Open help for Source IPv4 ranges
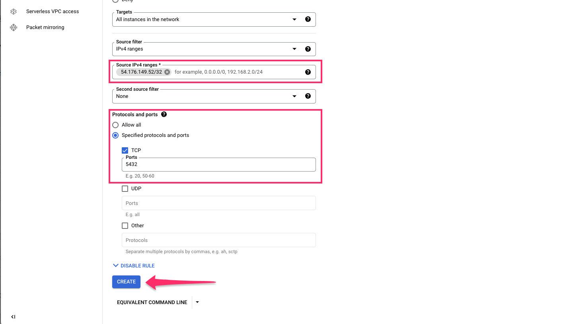569x324 pixels. click(x=308, y=72)
